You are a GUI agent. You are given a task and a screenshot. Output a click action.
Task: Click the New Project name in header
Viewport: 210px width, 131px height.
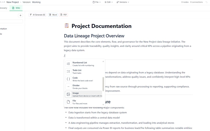13,2
